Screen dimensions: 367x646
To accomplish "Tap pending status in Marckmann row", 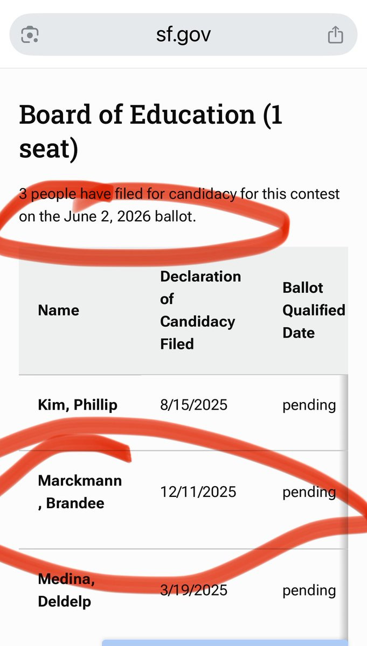I will coord(309,492).
